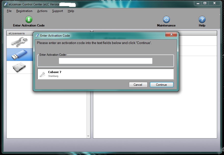This screenshot has height=155, width=224.
Task: Close the eLicenser Control Center main window
Action: 214,3
